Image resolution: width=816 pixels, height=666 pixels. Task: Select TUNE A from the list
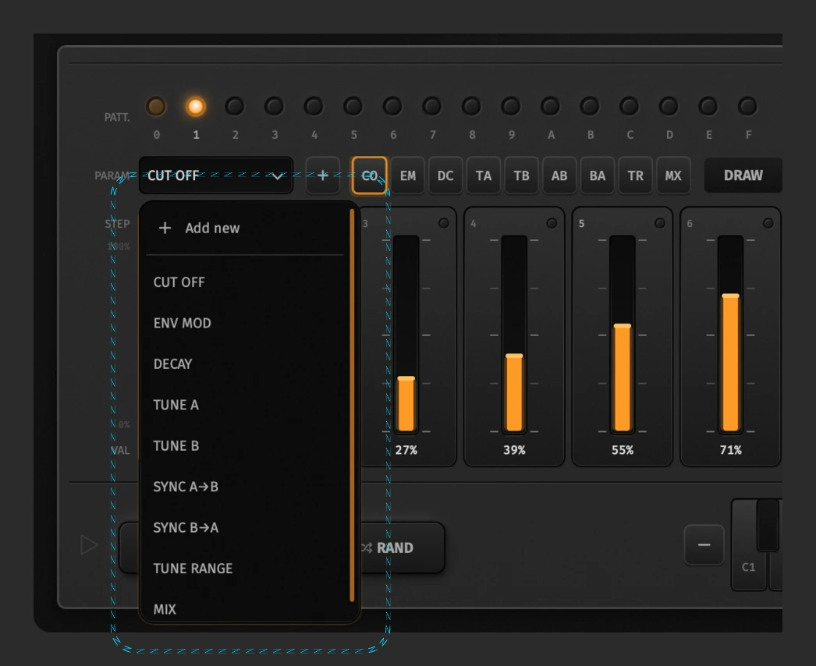(x=245, y=405)
